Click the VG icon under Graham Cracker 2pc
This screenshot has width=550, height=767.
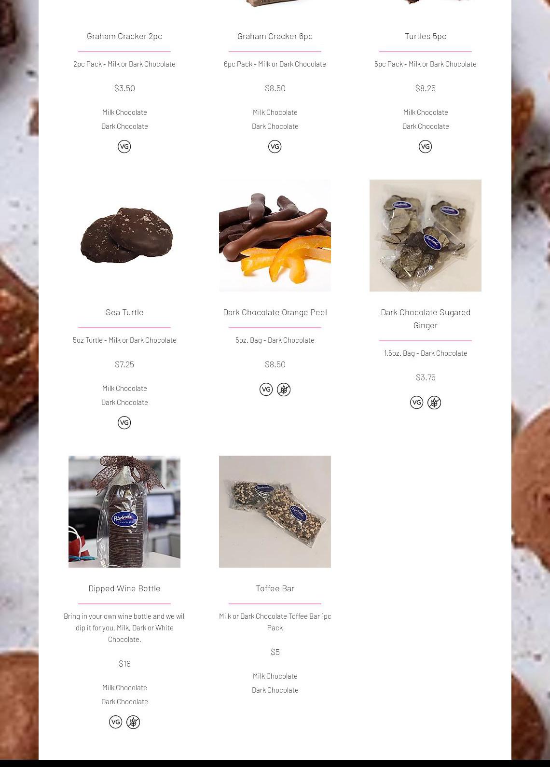(x=124, y=146)
